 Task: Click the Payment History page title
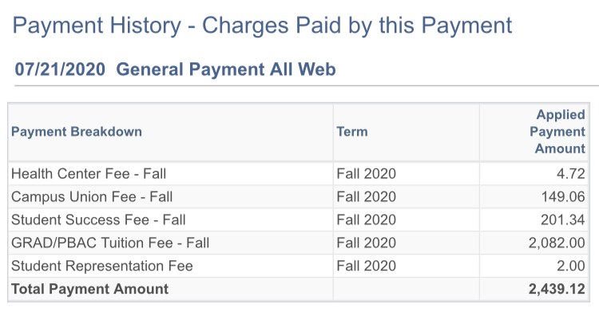point(262,26)
